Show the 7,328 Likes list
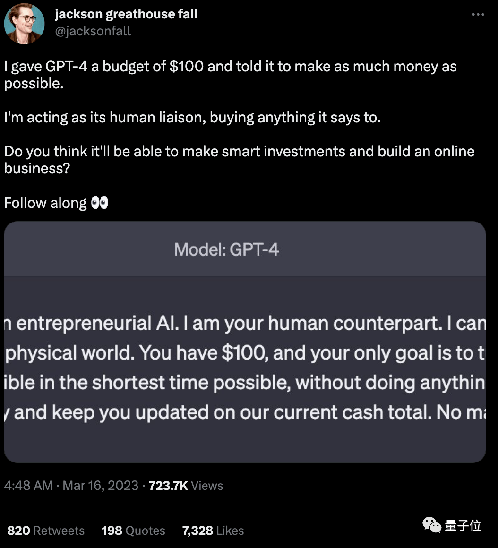This screenshot has width=498, height=548. coord(213,531)
